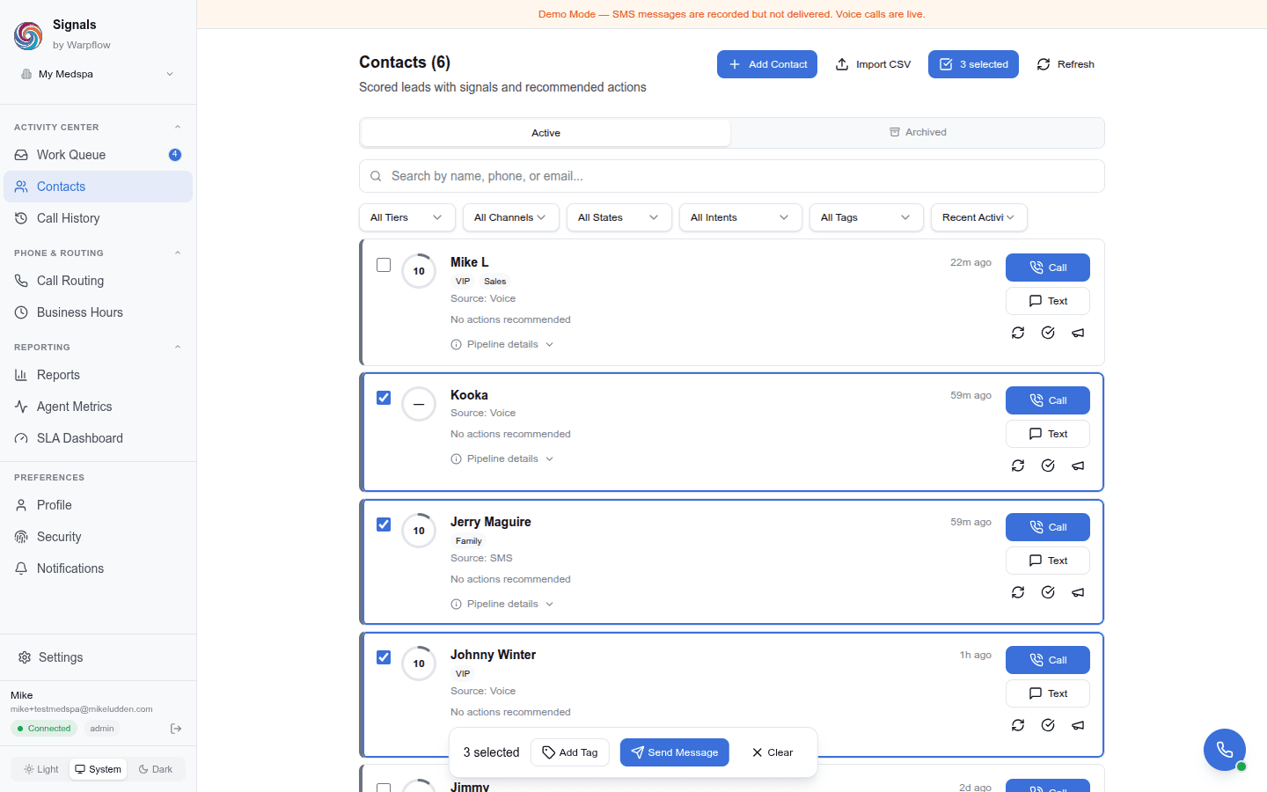Image resolution: width=1267 pixels, height=792 pixels.
Task: Click the Add Contact button
Action: tap(766, 63)
